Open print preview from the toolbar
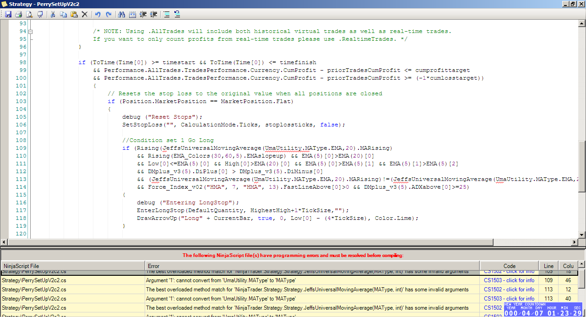The height and width of the screenshot is (317, 586). tap(29, 14)
